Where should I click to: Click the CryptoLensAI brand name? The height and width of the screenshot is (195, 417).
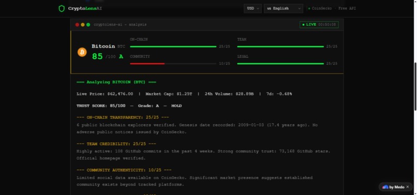(85, 8)
